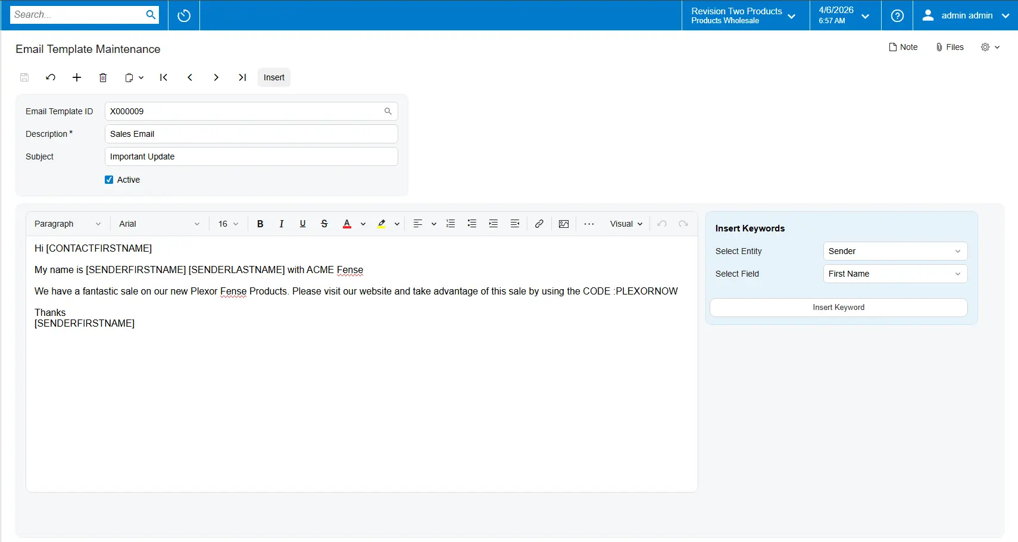Toggle italic formatting in the editor

tap(282, 224)
